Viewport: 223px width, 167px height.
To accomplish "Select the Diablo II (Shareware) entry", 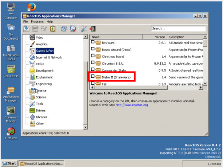I will (x=116, y=77).
